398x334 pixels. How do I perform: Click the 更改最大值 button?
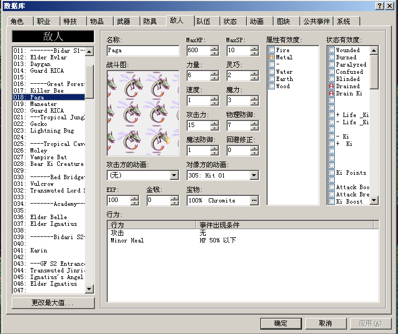(53, 303)
